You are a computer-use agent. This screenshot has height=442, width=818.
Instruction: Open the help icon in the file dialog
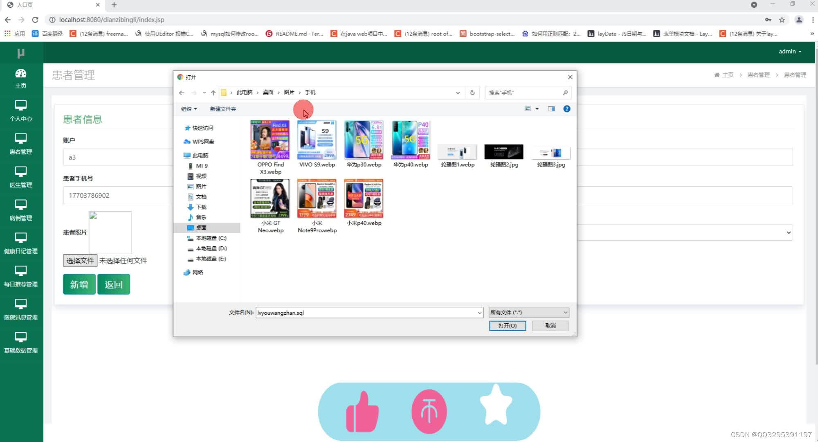click(x=566, y=109)
